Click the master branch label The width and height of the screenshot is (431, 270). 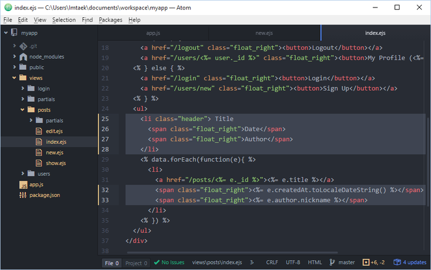point(347,262)
